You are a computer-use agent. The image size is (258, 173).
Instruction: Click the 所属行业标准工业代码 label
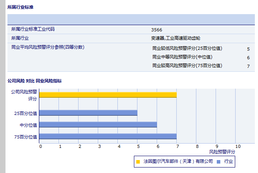(33, 29)
